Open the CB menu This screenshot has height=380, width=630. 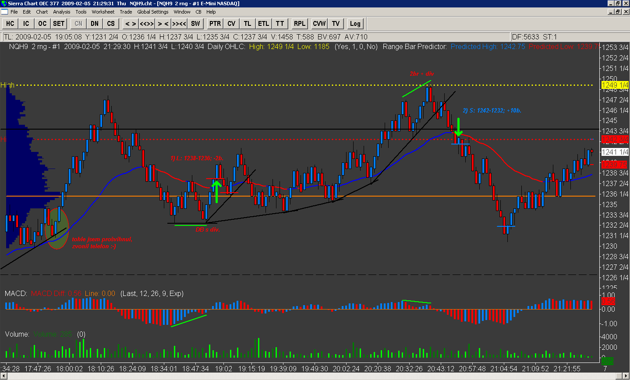pos(198,12)
